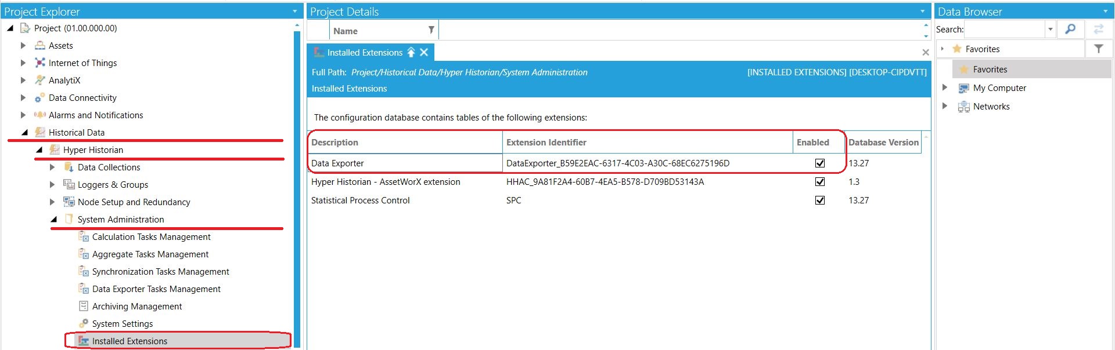Click the Data Collections icon
Screen dimensions: 1115x350
coord(69,167)
